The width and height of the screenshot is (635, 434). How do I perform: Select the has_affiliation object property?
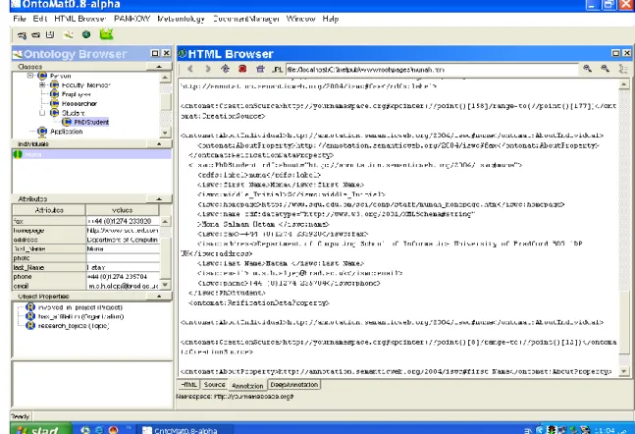click(x=81, y=316)
